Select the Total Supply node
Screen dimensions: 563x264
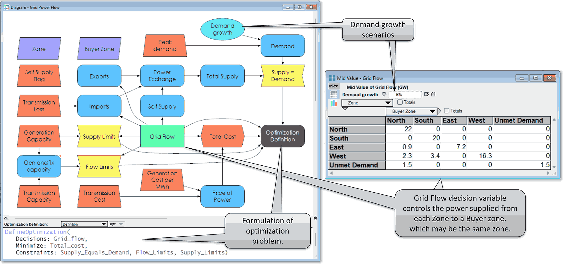click(x=222, y=76)
